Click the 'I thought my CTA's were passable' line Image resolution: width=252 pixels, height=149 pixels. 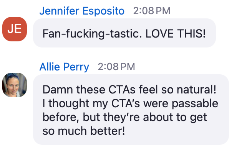click(130, 103)
